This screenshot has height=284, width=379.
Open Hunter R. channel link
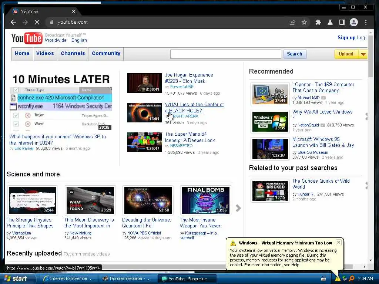pos(306,194)
